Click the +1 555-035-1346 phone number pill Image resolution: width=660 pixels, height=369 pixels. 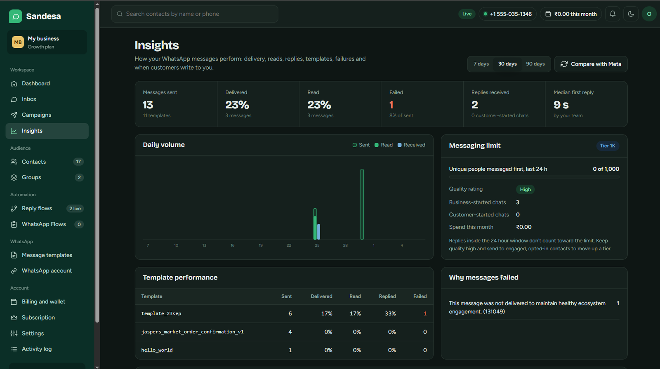pos(507,14)
